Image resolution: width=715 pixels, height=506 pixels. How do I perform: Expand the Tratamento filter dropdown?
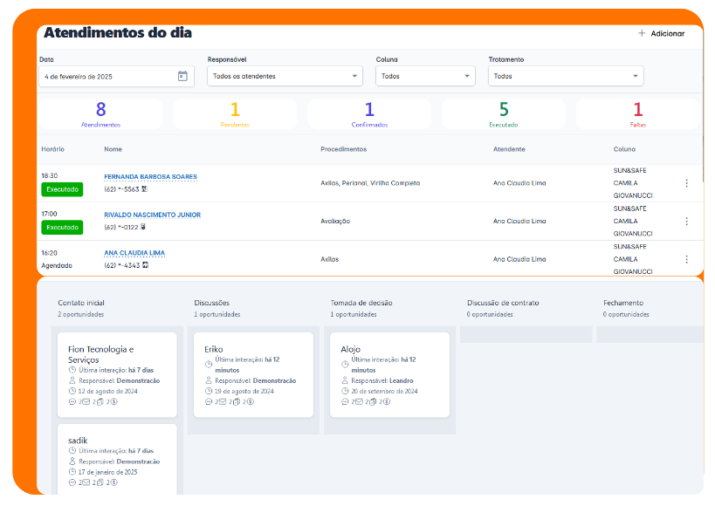(566, 76)
